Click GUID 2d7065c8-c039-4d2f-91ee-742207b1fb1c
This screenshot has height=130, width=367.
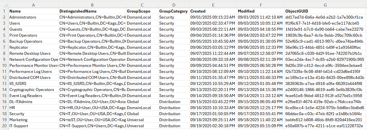pos(326,53)
